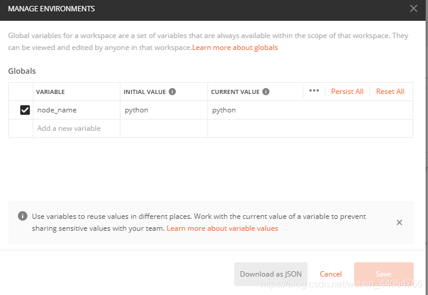Click Reset All
428x295 pixels.
coord(390,92)
